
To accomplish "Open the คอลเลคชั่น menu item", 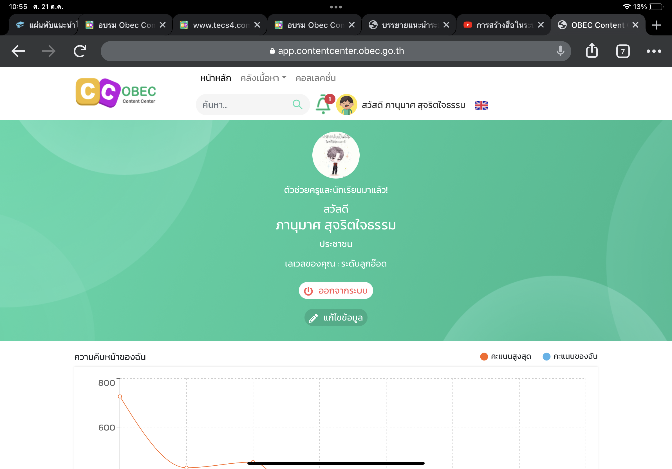I will (x=315, y=78).
